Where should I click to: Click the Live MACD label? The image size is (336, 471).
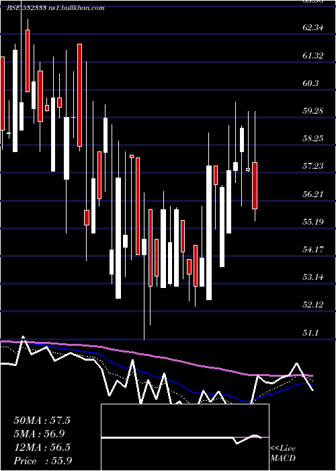283,453
